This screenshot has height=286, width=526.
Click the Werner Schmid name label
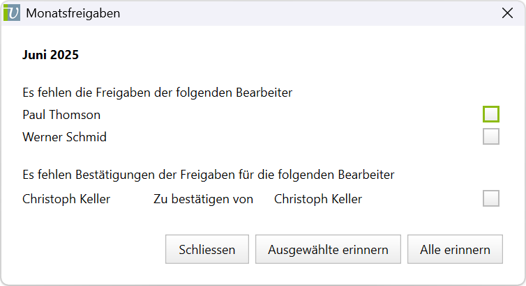click(64, 137)
